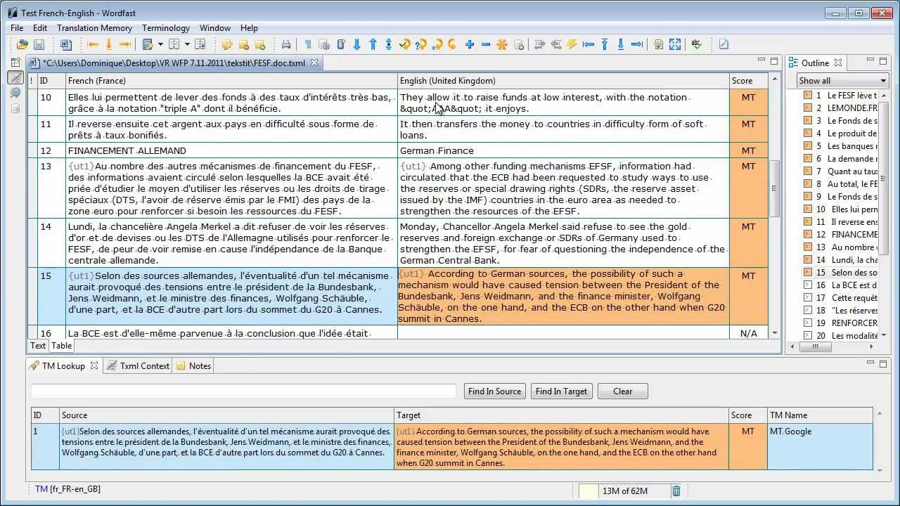Open the Terminology menu
This screenshot has width=900, height=506.
[x=166, y=28]
